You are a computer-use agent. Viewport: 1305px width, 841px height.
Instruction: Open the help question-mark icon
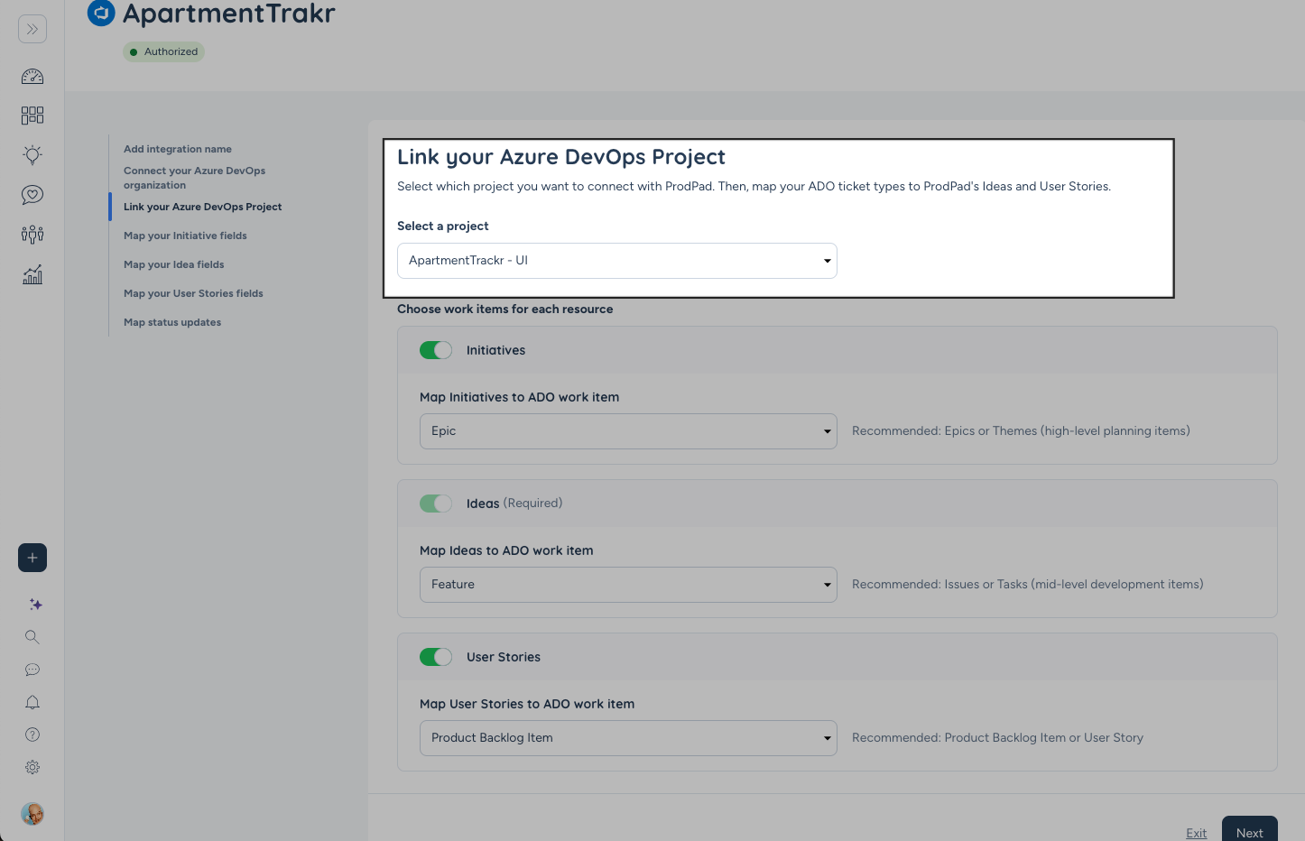pyautogui.click(x=32, y=735)
